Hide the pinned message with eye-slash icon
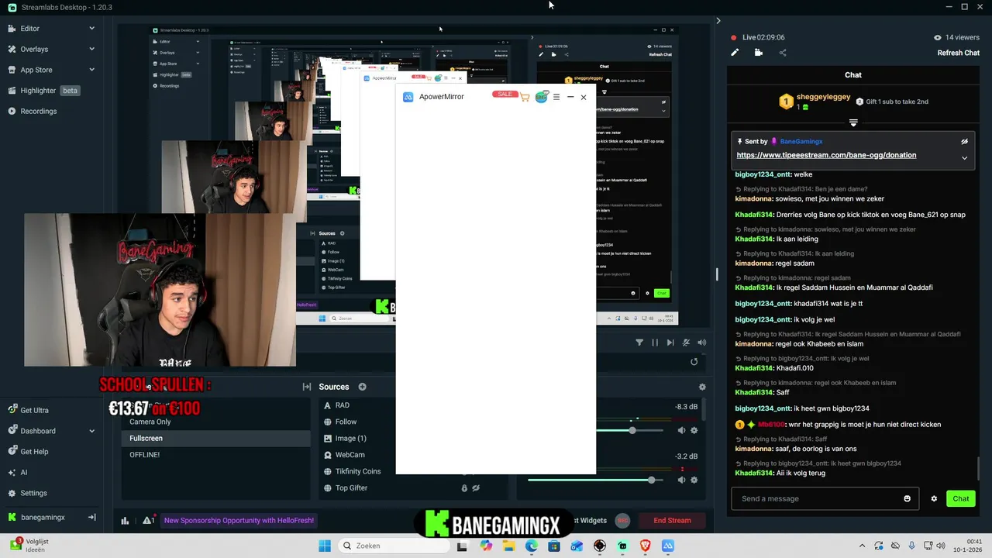992x558 pixels. (x=965, y=142)
